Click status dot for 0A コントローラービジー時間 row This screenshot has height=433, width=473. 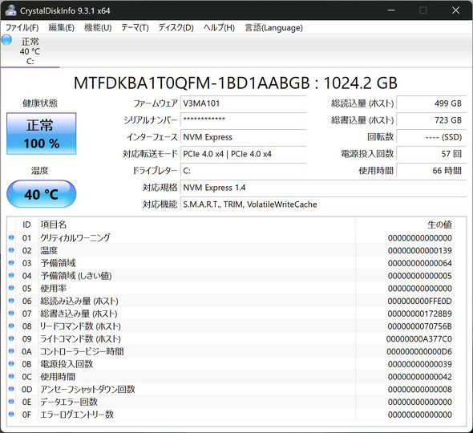[11, 351]
